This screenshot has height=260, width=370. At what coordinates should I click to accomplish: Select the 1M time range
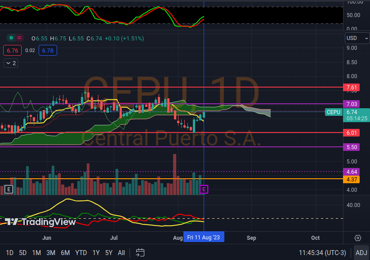click(x=36, y=253)
